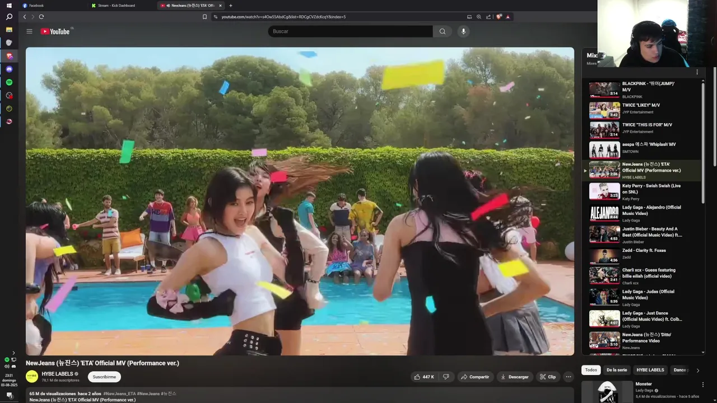Viewport: 717px width, 403px height.
Task: Go to the YouTube home logo
Action: click(x=55, y=31)
